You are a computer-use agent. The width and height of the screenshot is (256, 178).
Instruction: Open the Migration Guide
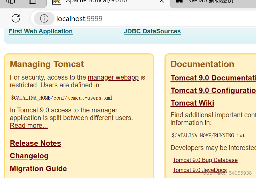(x=38, y=169)
